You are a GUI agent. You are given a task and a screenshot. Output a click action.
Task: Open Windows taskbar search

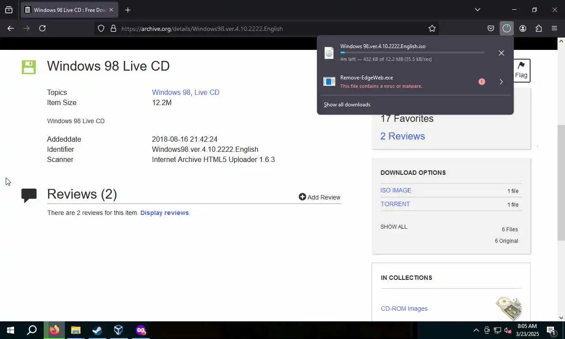coord(32,330)
